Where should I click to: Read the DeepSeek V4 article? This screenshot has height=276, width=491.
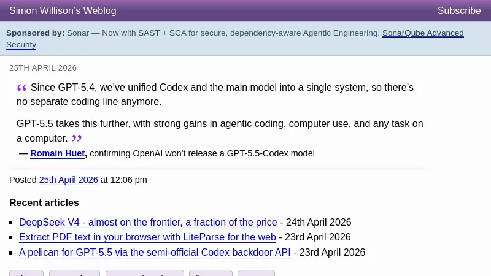148,222
